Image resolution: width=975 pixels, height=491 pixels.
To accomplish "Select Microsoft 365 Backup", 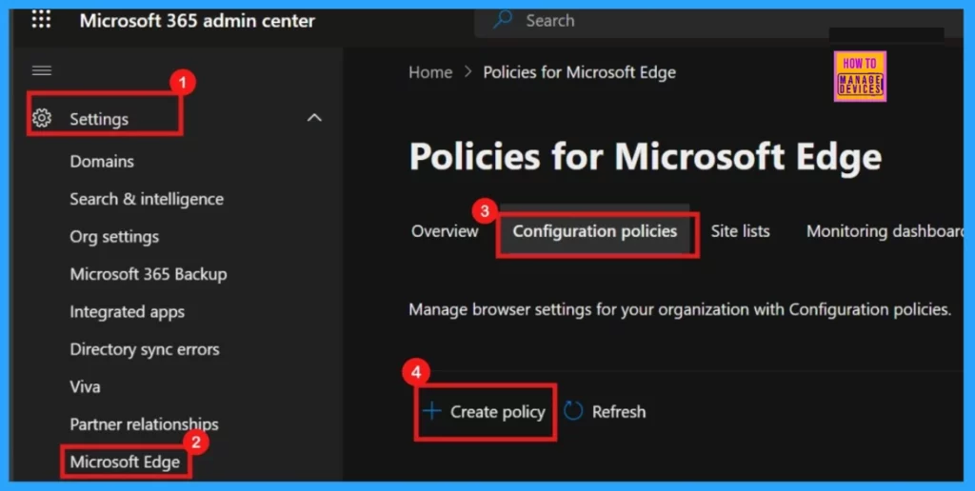I will point(148,274).
